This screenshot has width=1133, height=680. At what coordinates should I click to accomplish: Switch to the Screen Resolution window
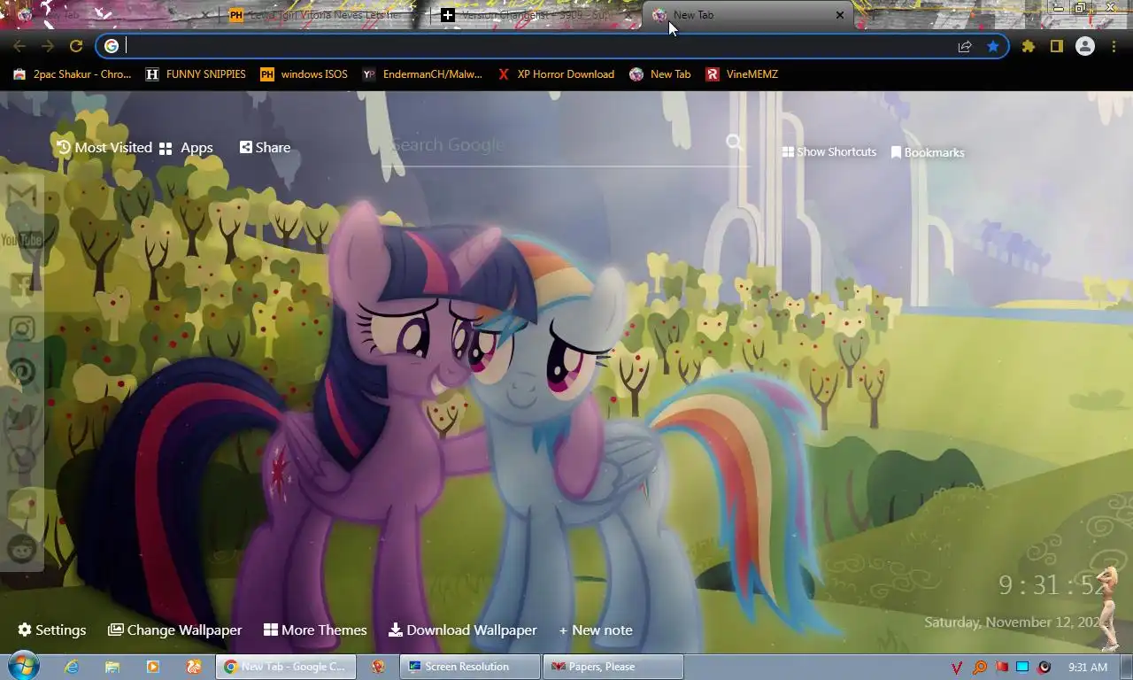click(470, 667)
